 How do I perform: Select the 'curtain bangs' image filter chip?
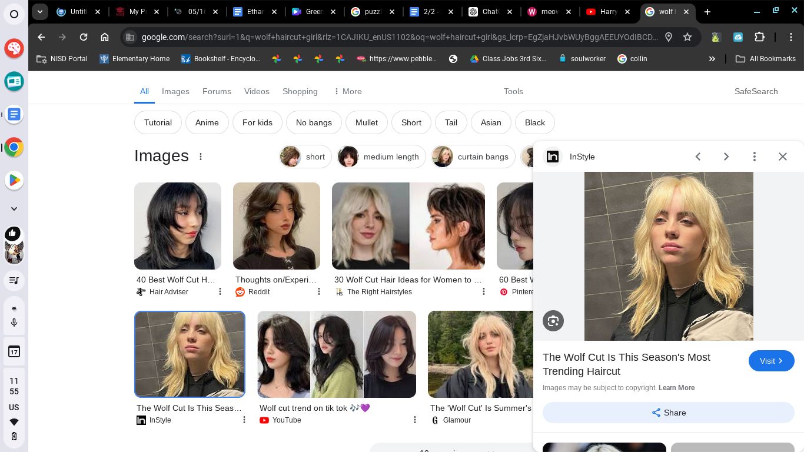coord(473,157)
